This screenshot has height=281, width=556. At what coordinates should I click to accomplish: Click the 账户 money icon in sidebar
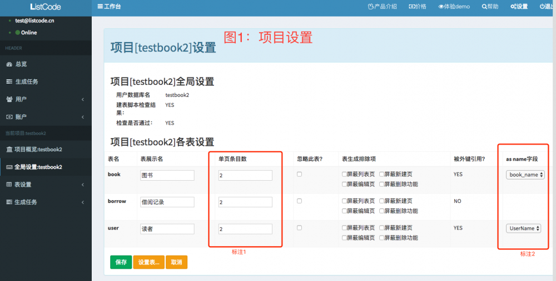click(x=9, y=116)
